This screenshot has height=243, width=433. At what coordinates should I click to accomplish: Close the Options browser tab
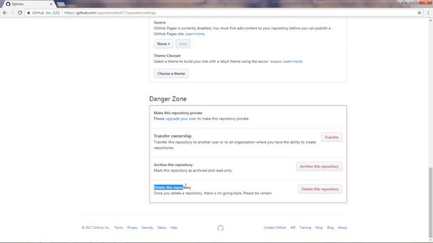coord(51,4)
